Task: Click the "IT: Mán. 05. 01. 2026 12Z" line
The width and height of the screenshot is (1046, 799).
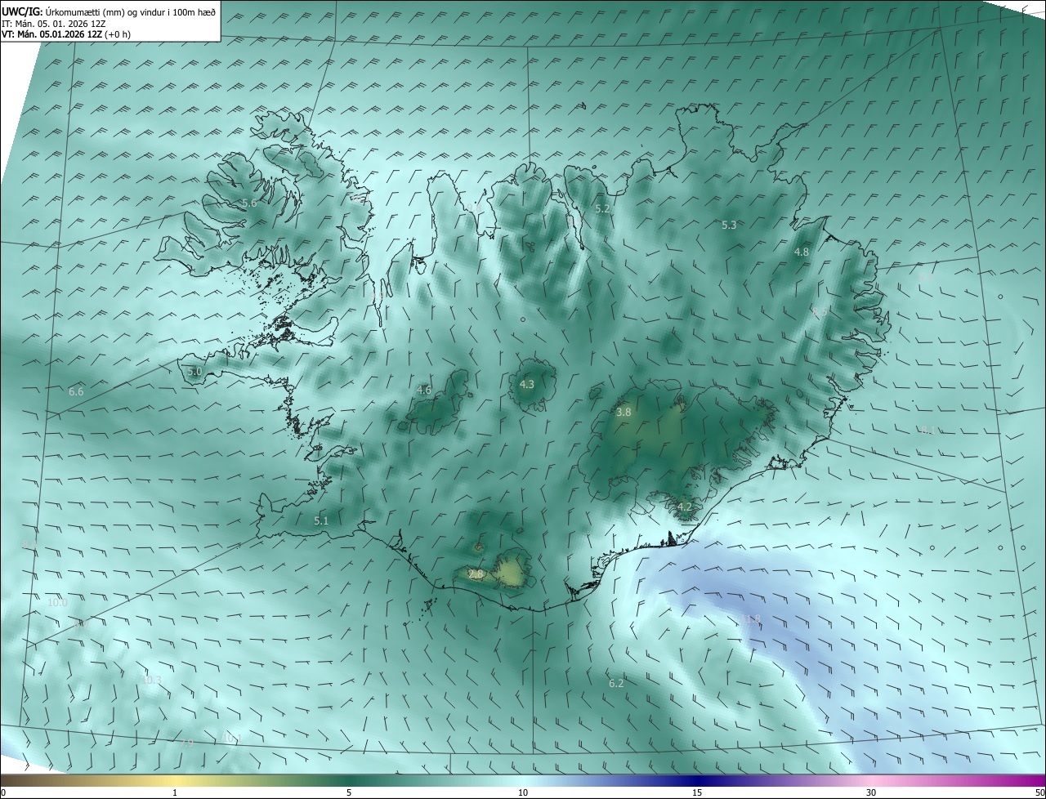Action: (x=54, y=23)
